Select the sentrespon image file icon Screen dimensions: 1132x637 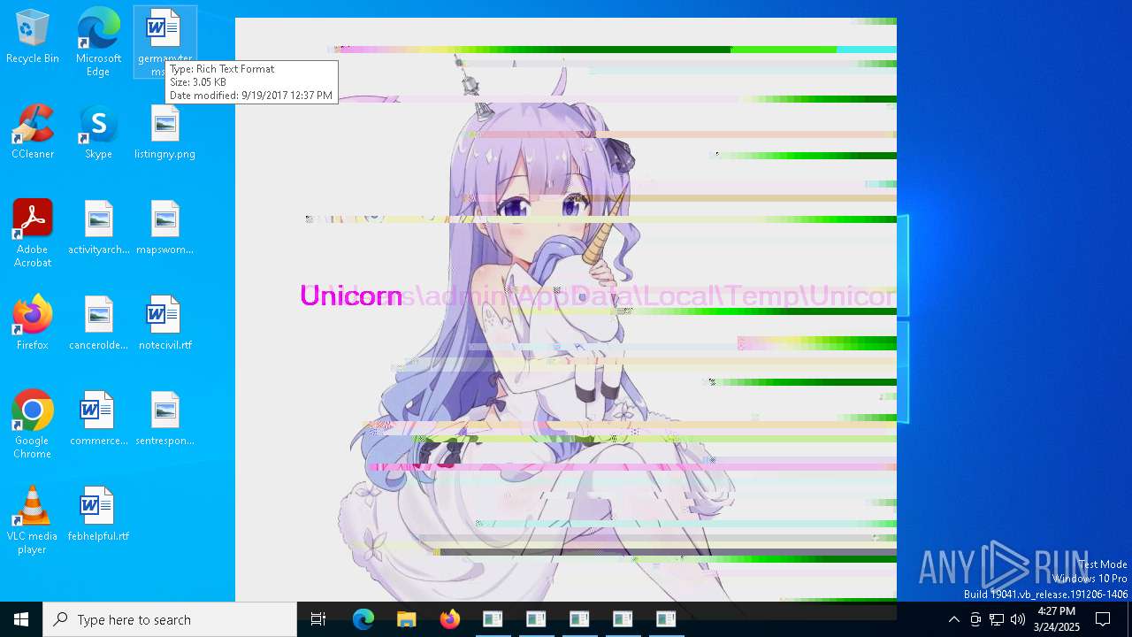point(164,419)
